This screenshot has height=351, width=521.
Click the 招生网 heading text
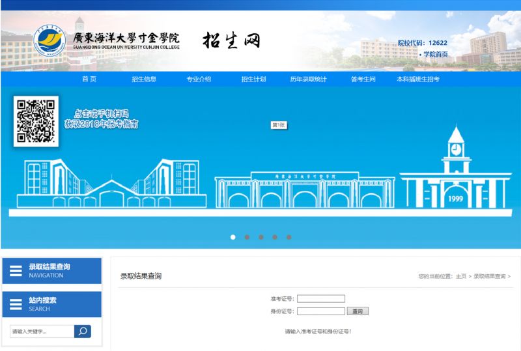pyautogui.click(x=232, y=40)
